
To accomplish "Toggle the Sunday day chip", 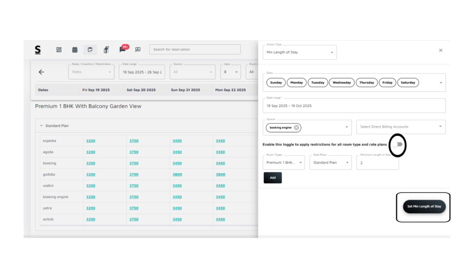I will (x=276, y=83).
